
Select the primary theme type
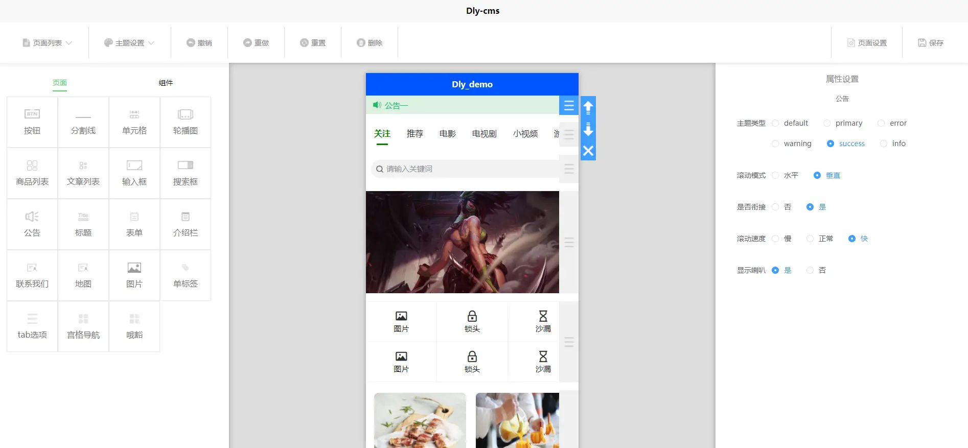[x=843, y=123]
